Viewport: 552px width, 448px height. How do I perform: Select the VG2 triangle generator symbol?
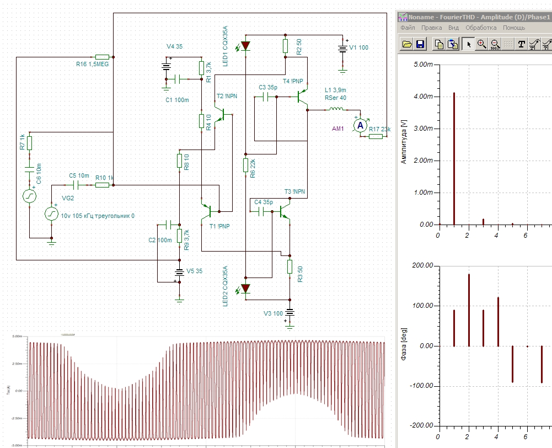click(51, 214)
